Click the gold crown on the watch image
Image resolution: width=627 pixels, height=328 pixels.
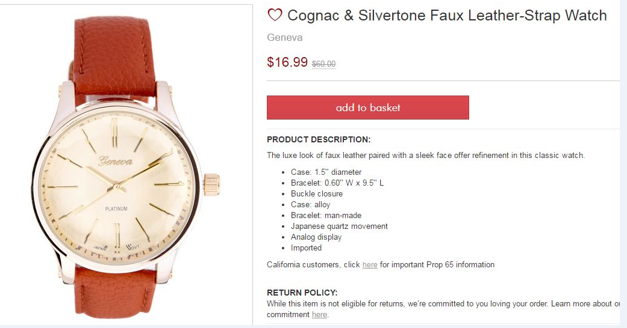tap(212, 184)
